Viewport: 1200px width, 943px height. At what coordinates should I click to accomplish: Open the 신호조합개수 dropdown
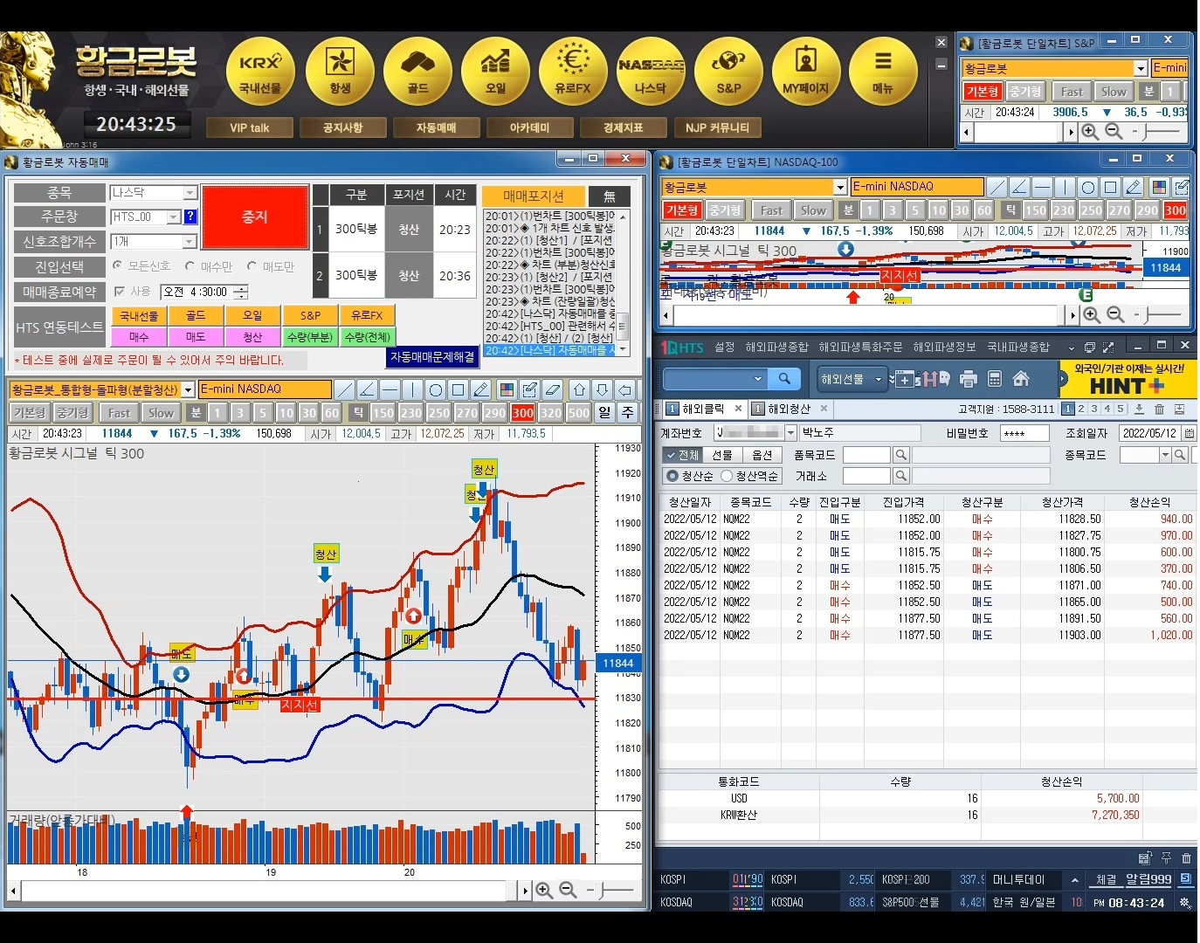coord(190,241)
